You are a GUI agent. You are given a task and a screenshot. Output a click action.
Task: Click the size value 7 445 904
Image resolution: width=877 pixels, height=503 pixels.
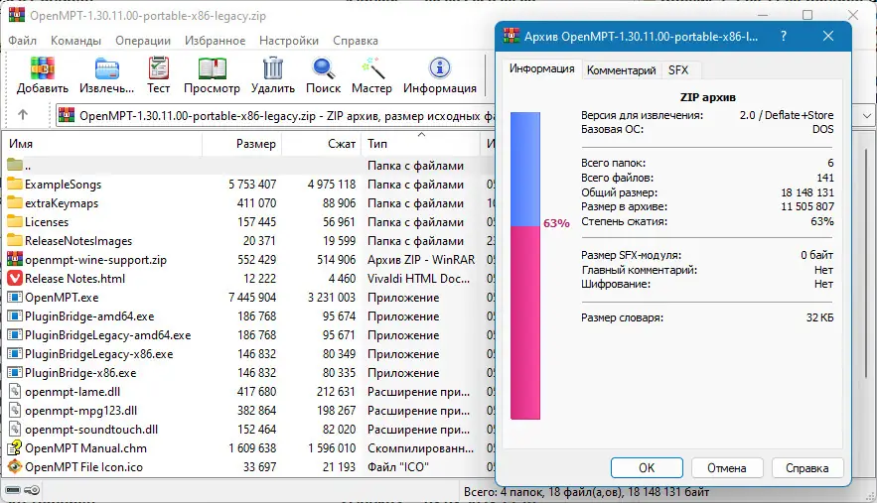click(x=252, y=298)
